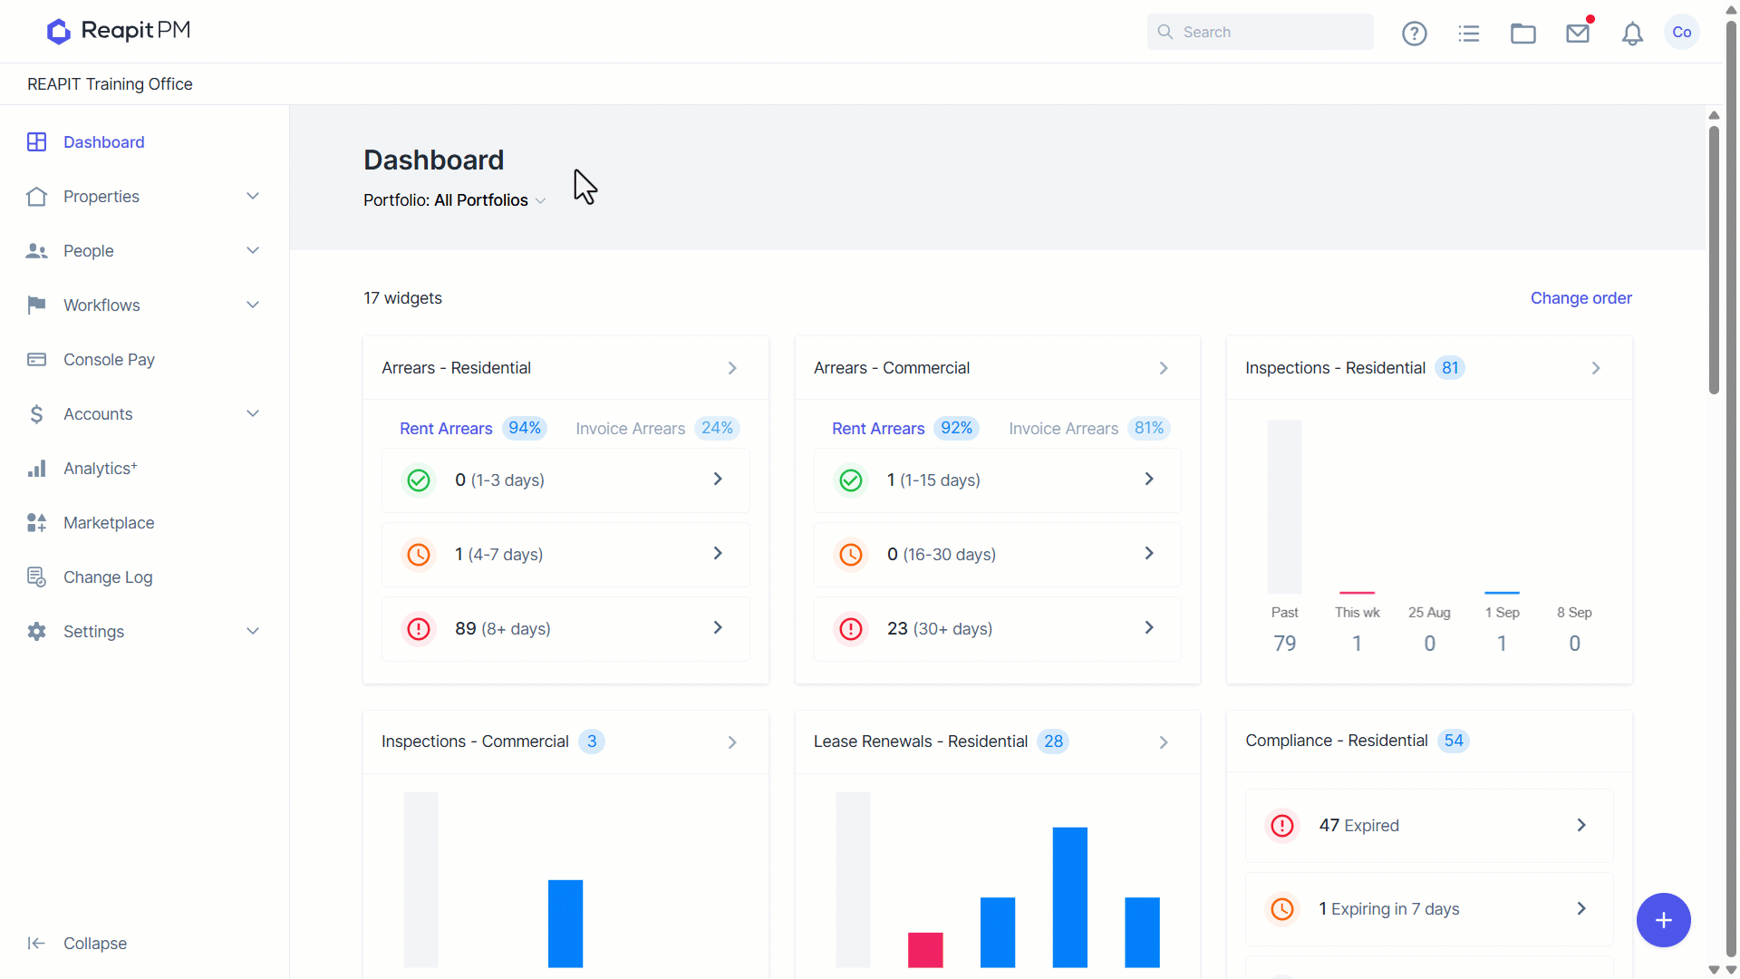Open the Portfolio: All Portfolios dropdown
This screenshot has width=1740, height=979.
coord(455,200)
